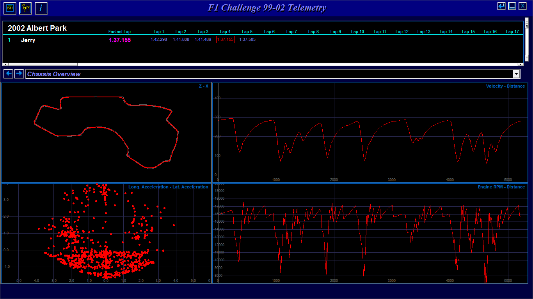The height and width of the screenshot is (299, 533).
Task: Select Lap 5 time 1.37.505
Action: coord(247,40)
